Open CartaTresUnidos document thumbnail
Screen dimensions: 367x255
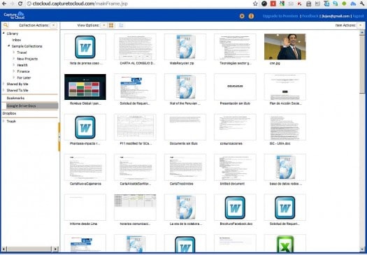[x=185, y=167]
